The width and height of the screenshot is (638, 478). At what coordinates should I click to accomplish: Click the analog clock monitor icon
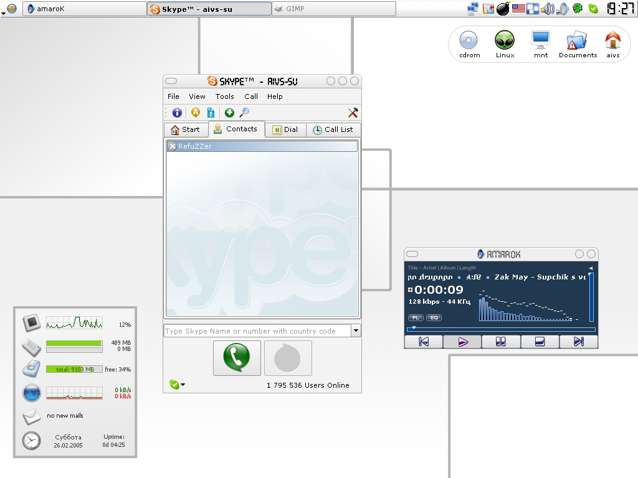31,441
